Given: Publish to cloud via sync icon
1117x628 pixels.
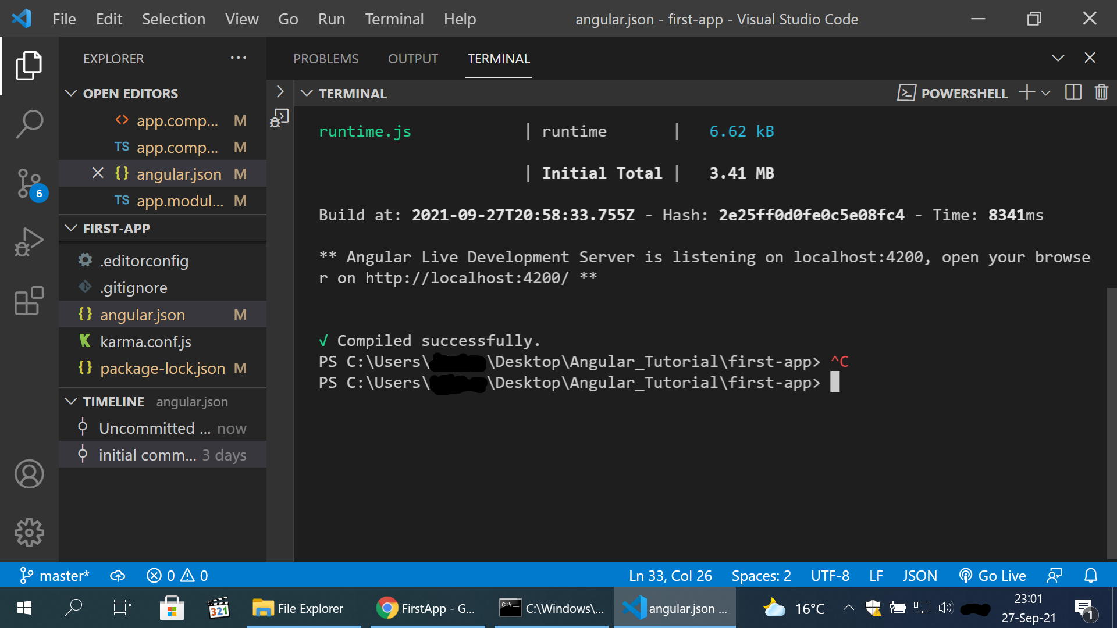Looking at the screenshot, I should click(x=118, y=576).
